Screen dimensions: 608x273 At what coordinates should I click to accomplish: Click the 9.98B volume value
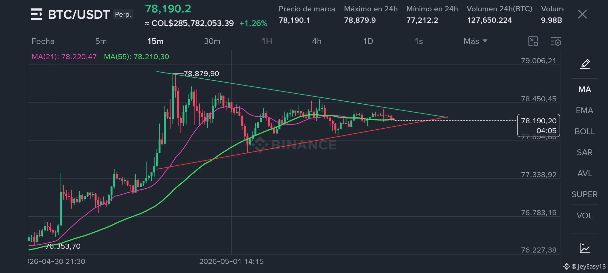pyautogui.click(x=552, y=20)
